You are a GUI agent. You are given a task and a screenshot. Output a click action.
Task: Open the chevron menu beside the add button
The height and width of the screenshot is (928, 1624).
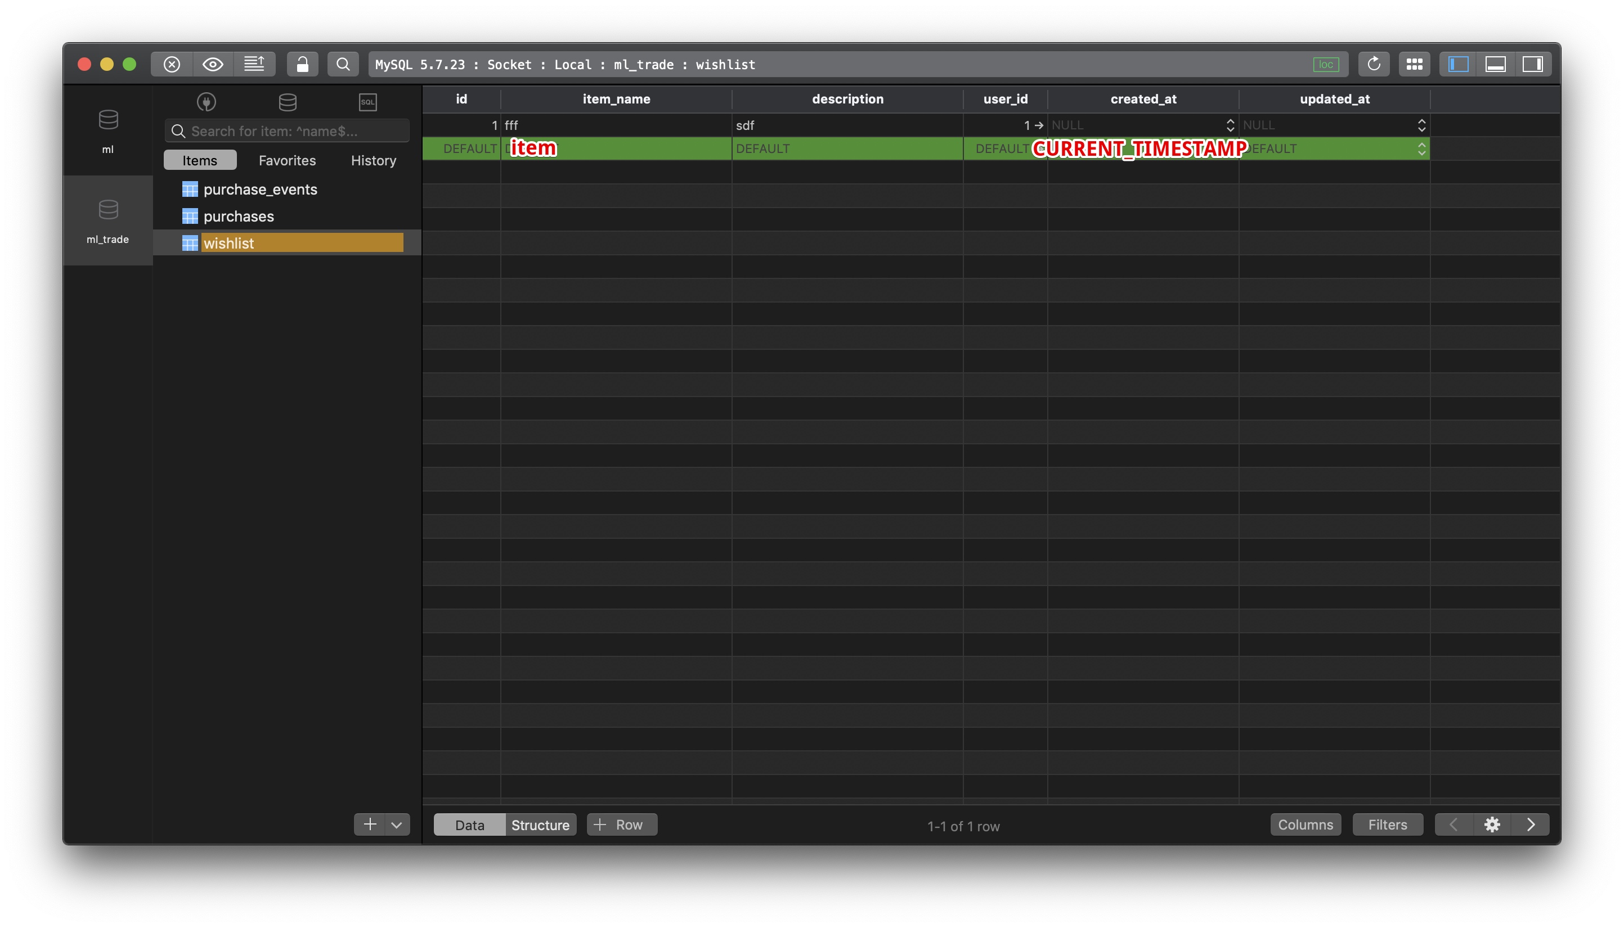coord(397,824)
